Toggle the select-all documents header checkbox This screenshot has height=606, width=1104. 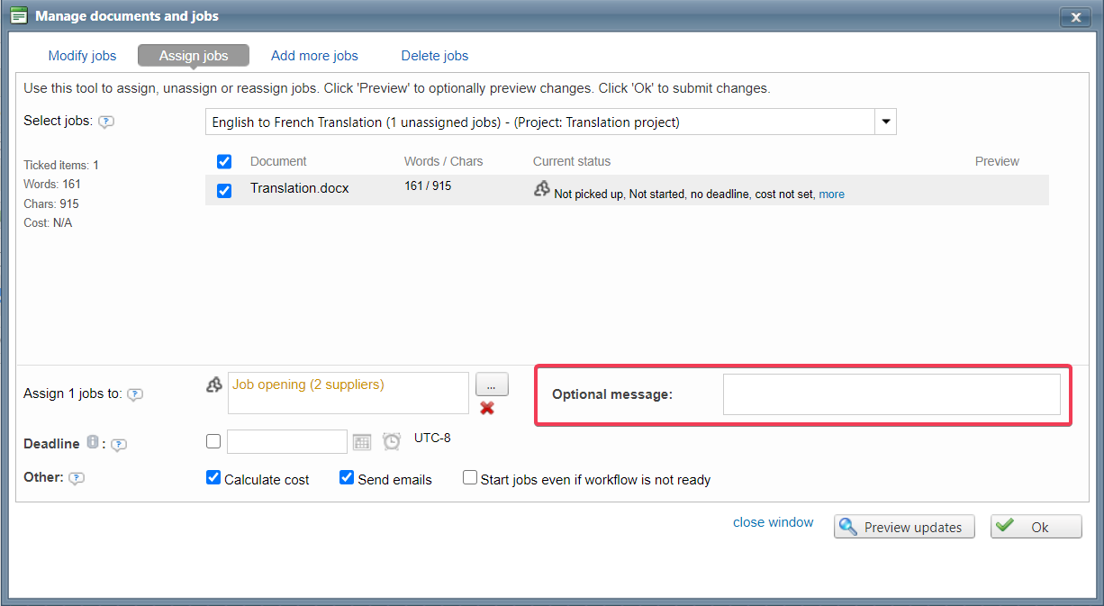pyautogui.click(x=224, y=161)
